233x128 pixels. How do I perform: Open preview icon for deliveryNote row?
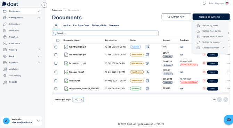point(147,89)
